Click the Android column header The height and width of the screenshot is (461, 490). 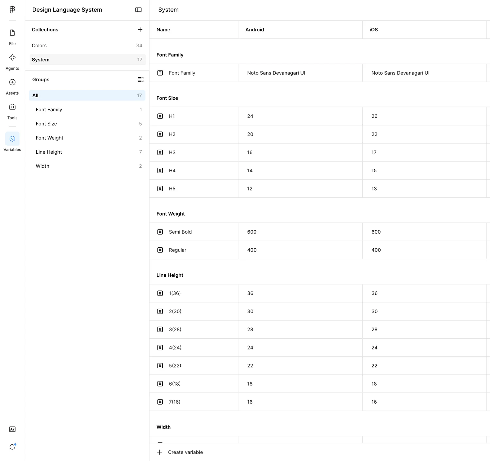click(255, 30)
